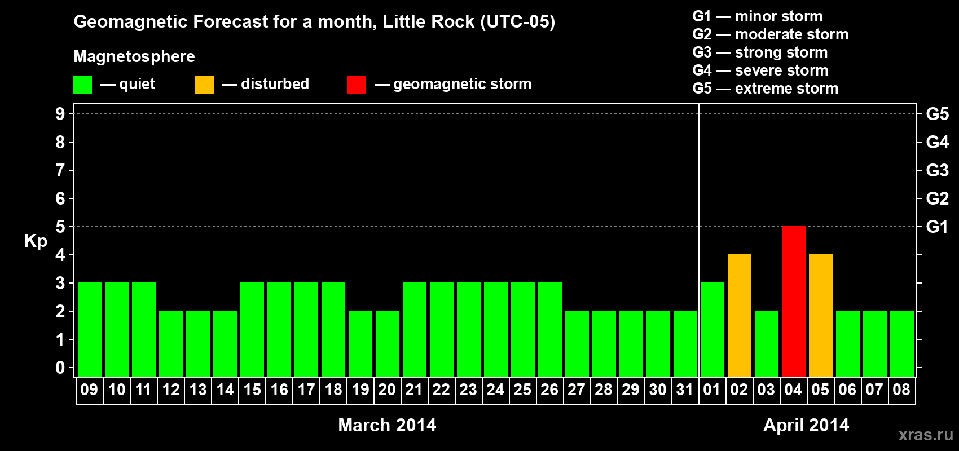This screenshot has width=959, height=451.
Task: Click the green bar for March 31
Action: (x=685, y=343)
